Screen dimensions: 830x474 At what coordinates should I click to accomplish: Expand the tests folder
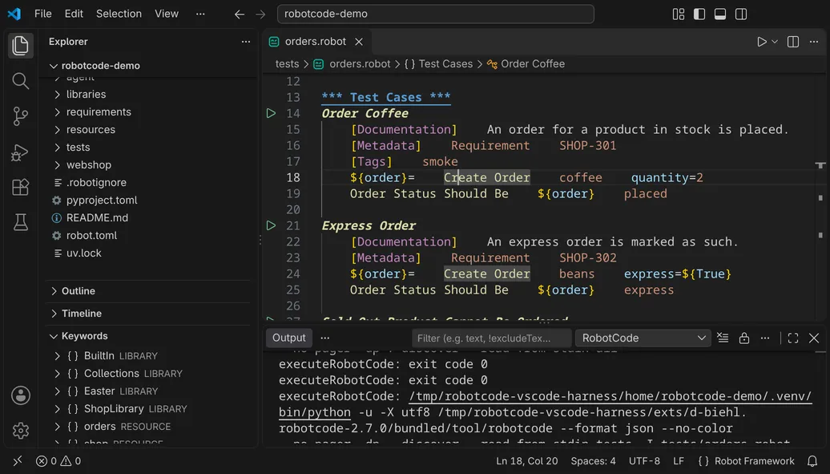click(x=57, y=147)
